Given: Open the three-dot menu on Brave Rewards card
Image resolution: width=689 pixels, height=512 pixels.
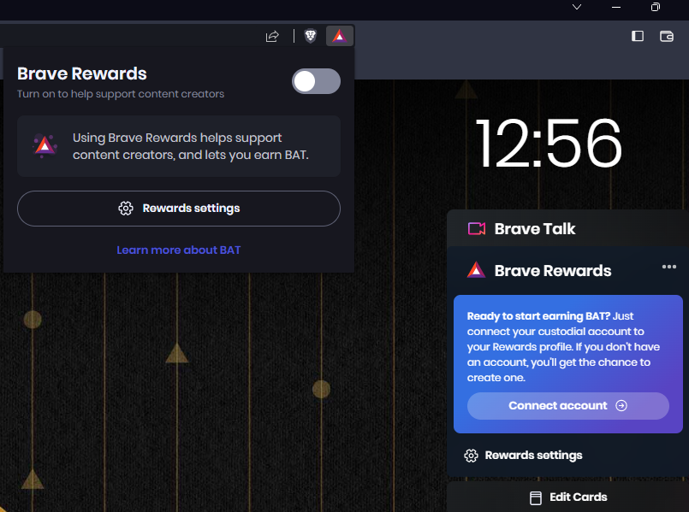Looking at the screenshot, I should [x=668, y=266].
